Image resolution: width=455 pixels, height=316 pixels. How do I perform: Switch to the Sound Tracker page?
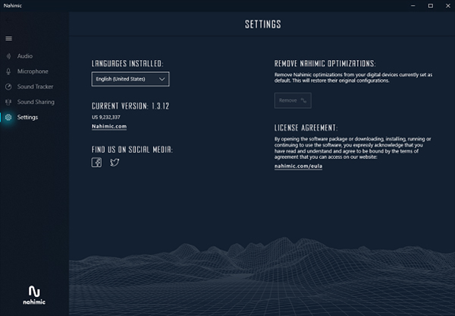coord(35,87)
